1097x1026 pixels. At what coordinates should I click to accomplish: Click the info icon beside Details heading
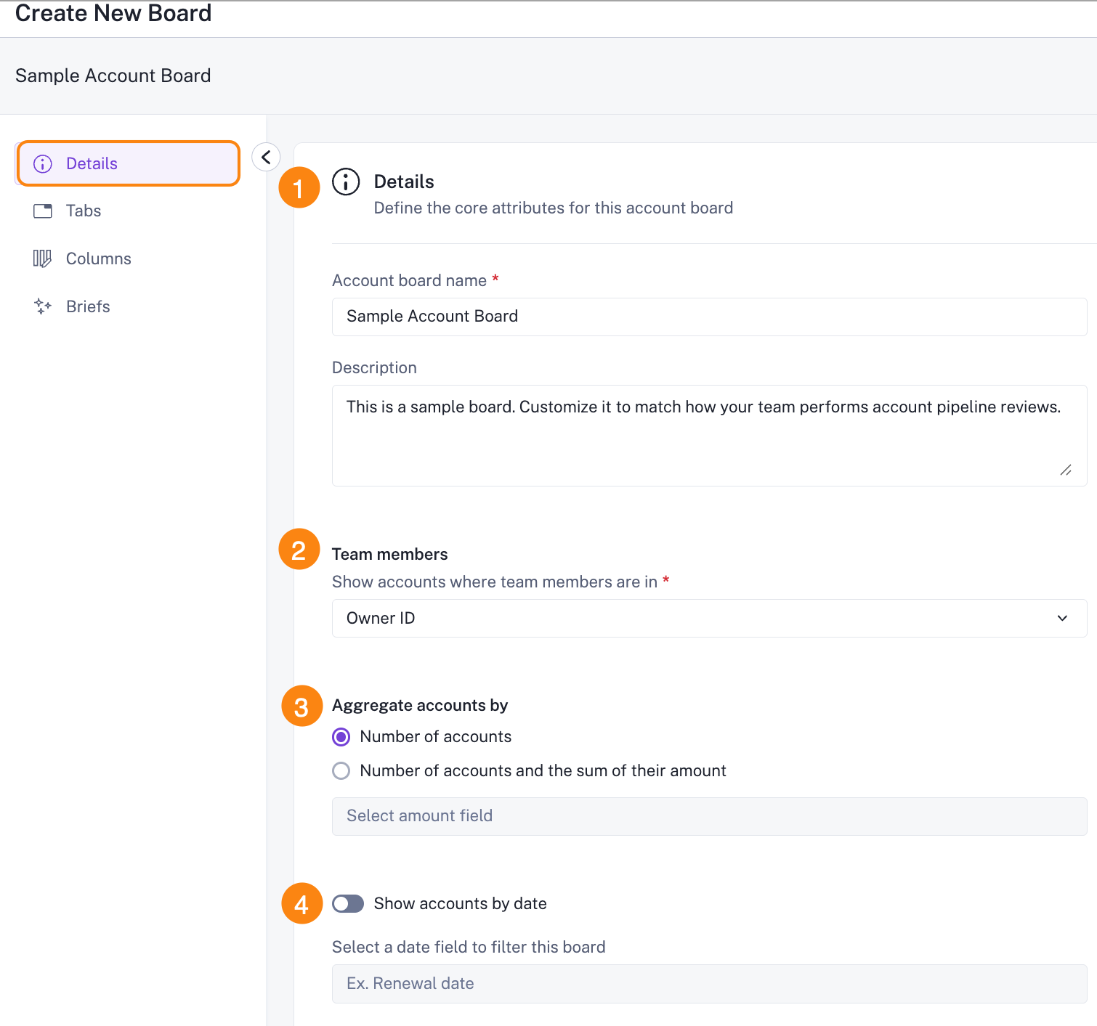point(346,182)
